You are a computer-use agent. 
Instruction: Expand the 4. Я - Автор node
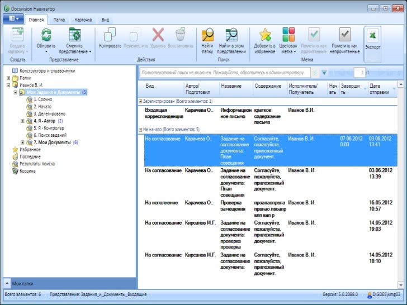point(22,121)
